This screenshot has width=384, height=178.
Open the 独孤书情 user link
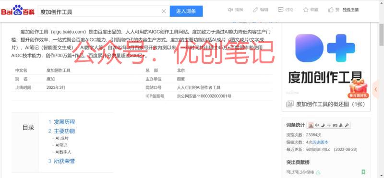(x=350, y=10)
